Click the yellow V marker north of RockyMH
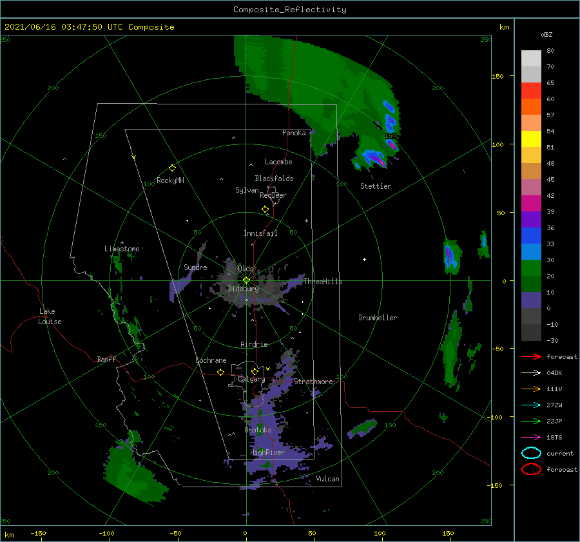The width and height of the screenshot is (580, 542). (133, 157)
